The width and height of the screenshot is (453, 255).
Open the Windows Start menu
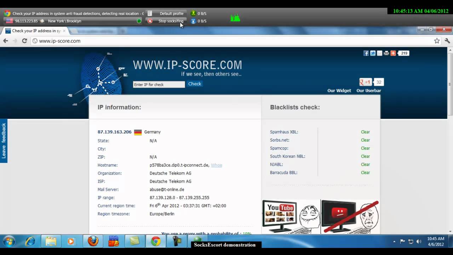pos(8,242)
